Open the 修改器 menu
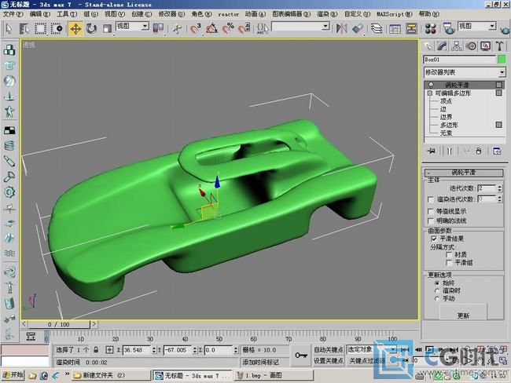The height and width of the screenshot is (383, 511). [x=171, y=14]
